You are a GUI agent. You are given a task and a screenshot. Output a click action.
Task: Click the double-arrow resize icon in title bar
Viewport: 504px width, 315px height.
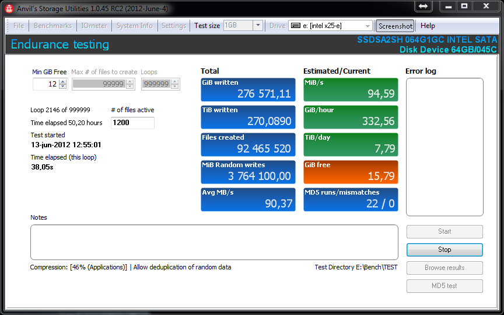click(423, 6)
